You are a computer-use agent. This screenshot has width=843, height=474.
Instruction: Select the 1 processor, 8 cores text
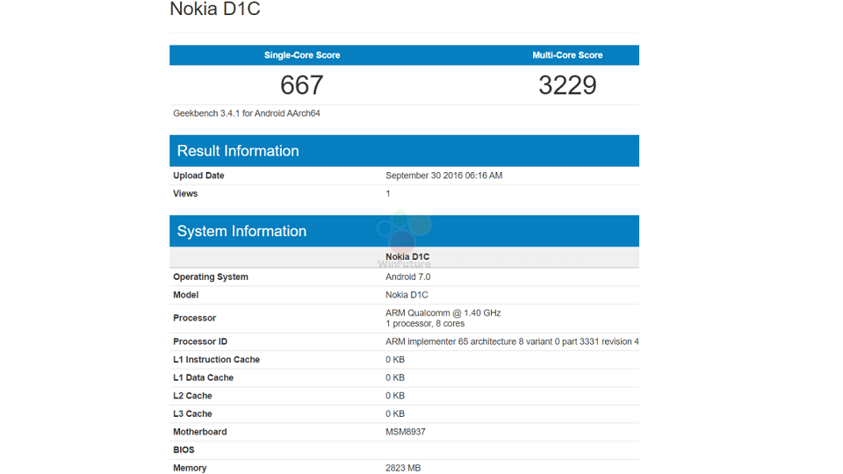click(x=425, y=324)
